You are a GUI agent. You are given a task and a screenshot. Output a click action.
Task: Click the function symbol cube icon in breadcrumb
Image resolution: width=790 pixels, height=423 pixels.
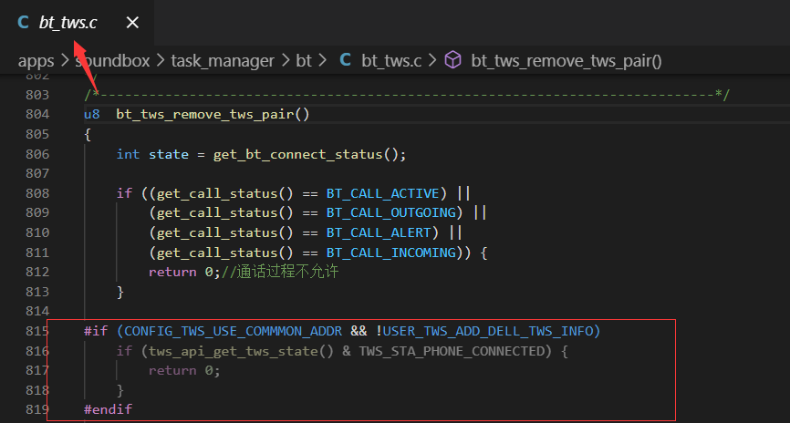[x=452, y=60]
